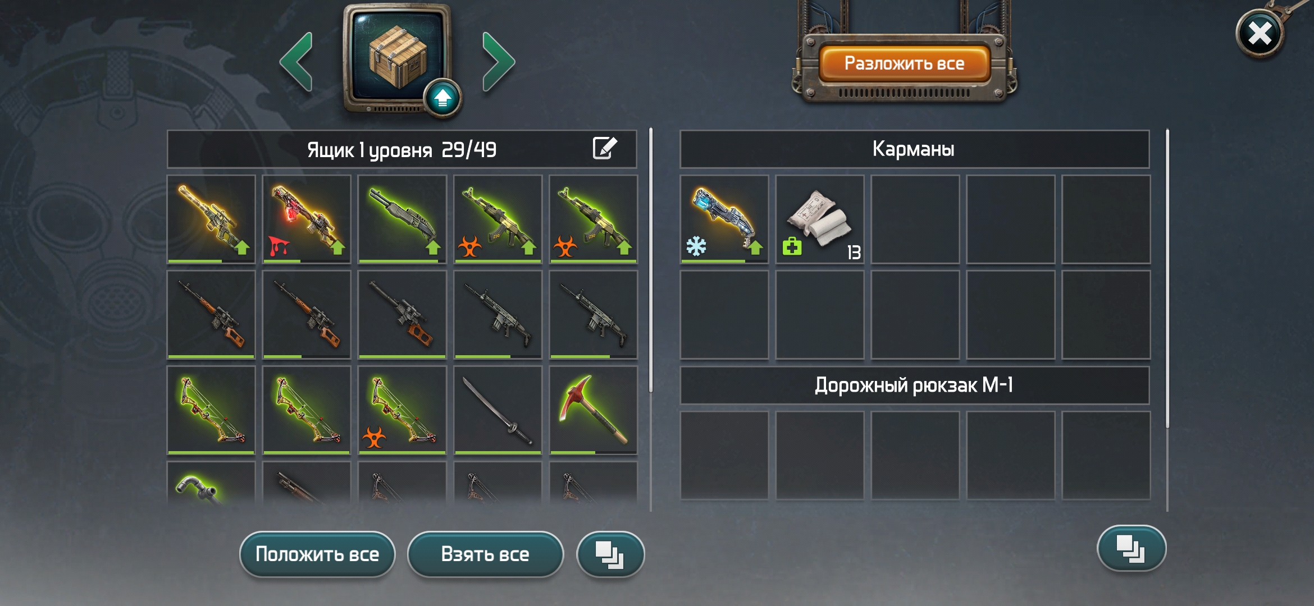This screenshot has width=1314, height=606.
Task: Select the green bow with biohazard mark
Action: pos(402,410)
